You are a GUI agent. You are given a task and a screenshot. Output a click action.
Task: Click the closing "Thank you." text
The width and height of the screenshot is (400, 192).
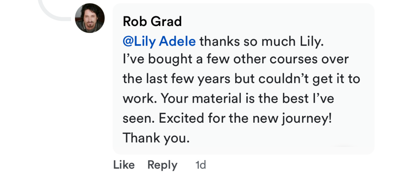156,138
